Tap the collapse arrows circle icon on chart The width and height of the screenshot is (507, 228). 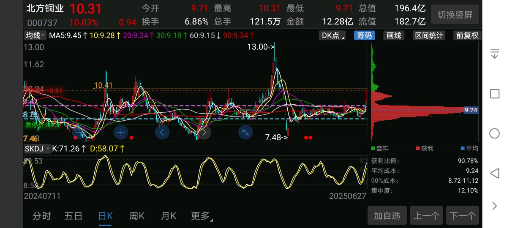click(245, 132)
